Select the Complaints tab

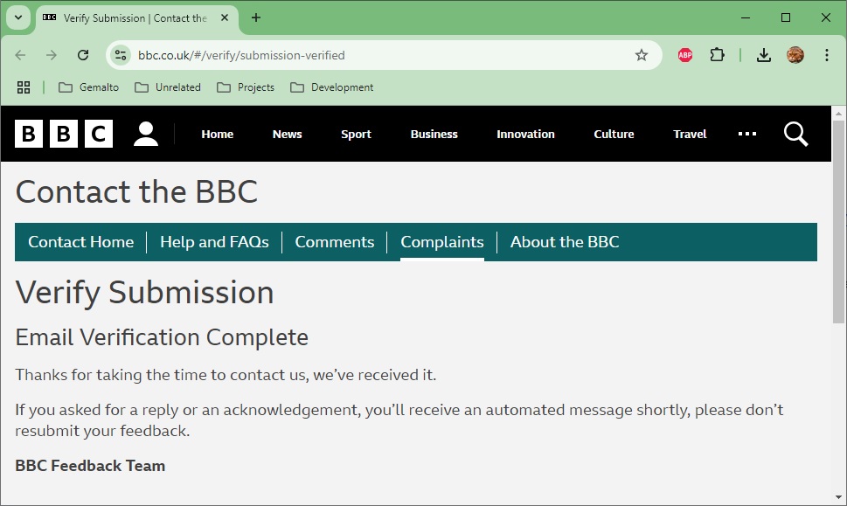click(x=441, y=242)
